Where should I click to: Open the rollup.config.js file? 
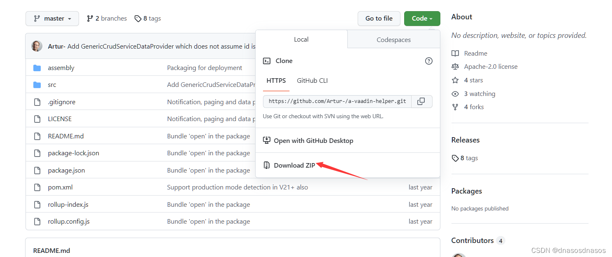point(69,222)
